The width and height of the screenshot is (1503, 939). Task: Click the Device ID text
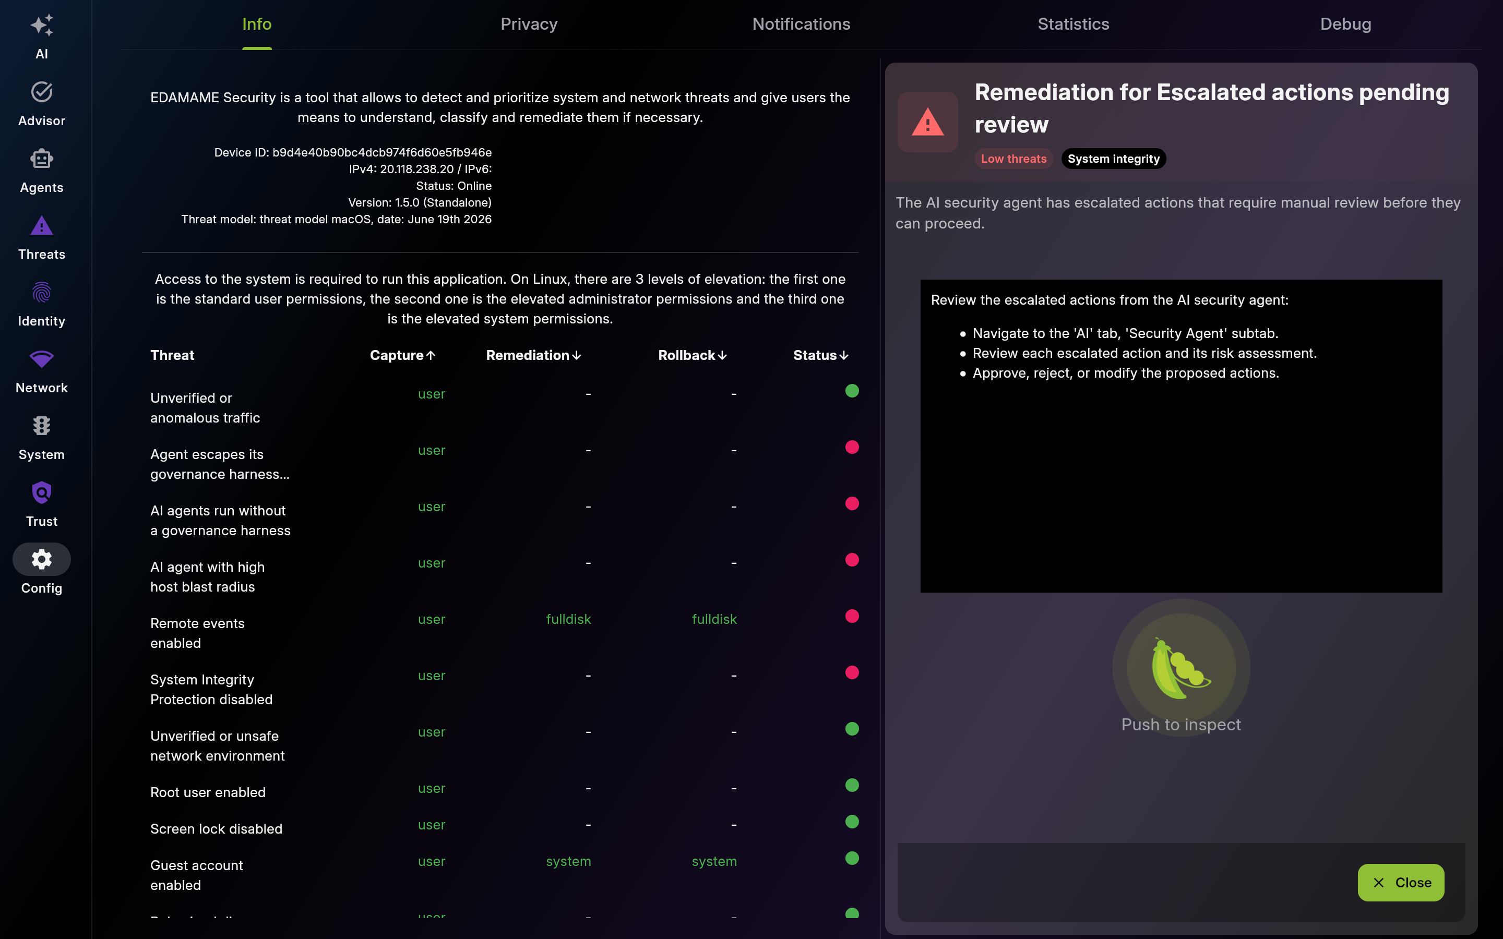pos(353,152)
